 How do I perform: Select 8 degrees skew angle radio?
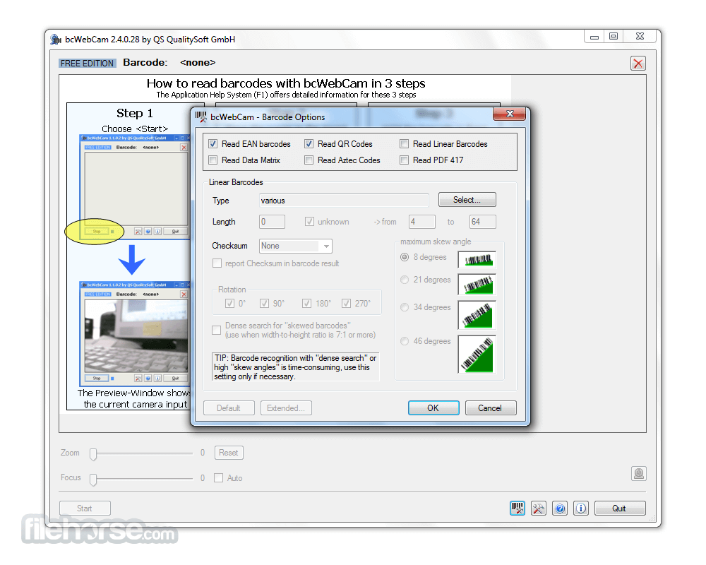coord(405,257)
